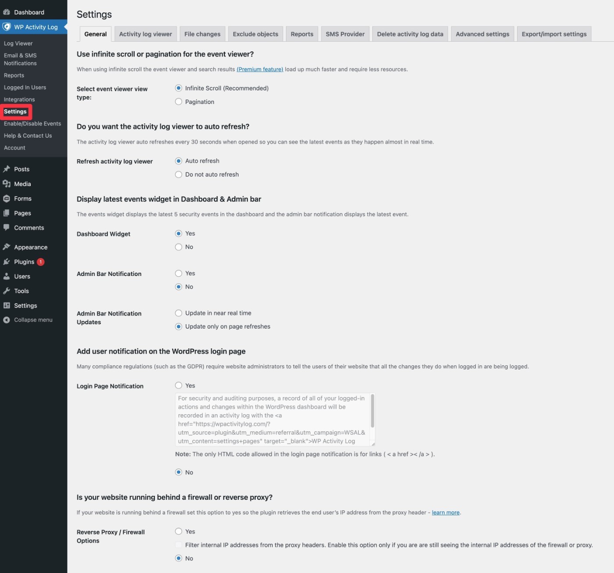Switch to SMS Provider tab
Screen dimensions: 614x573
point(345,34)
